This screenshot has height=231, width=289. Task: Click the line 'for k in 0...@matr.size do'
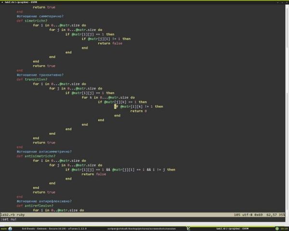click(108, 97)
